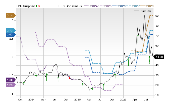
Task: Toggle the 2027 light blue legend entry
Action: tap(133, 6)
